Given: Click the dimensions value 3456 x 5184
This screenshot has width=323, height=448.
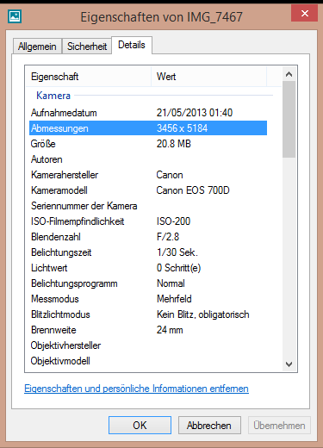Looking at the screenshot, I should coord(182,128).
